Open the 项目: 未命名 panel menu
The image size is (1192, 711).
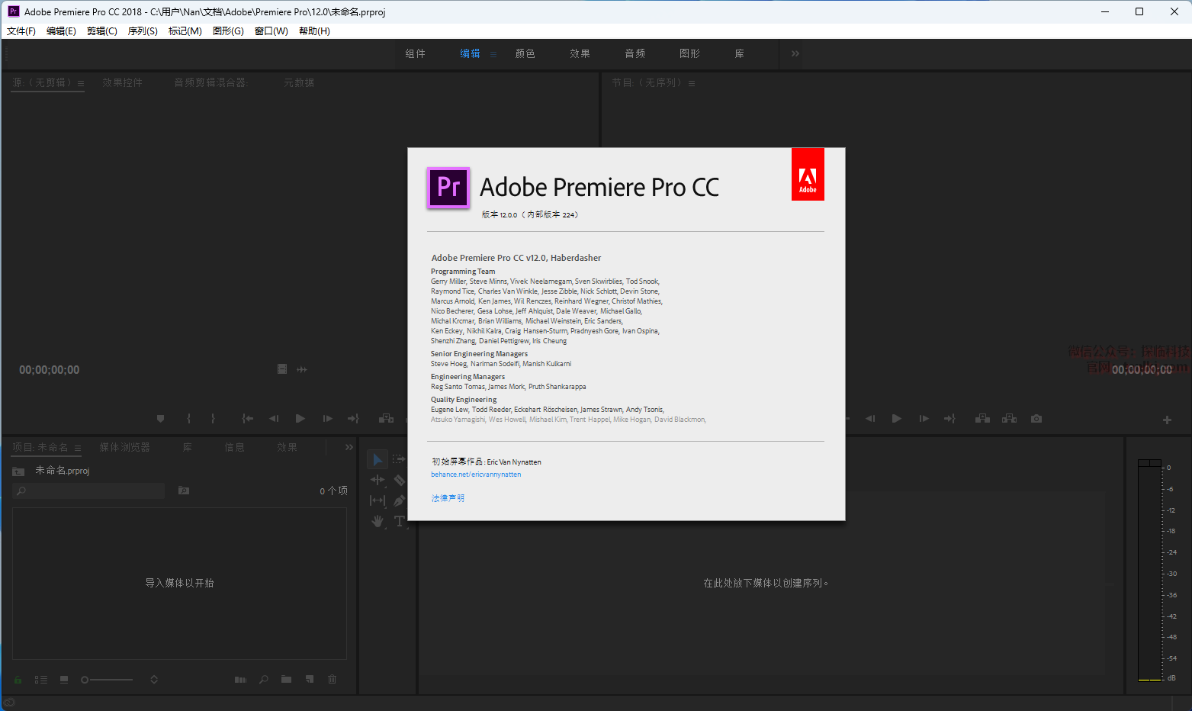(78, 448)
